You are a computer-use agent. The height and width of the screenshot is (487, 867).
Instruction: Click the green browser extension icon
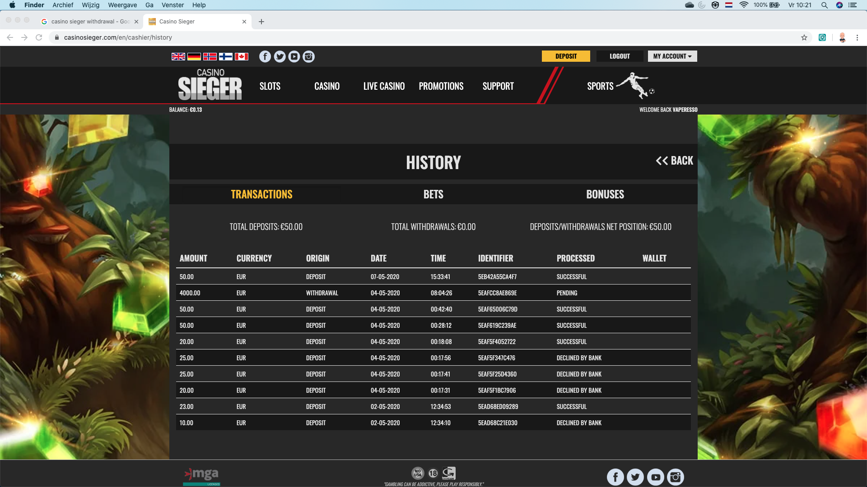tap(822, 37)
